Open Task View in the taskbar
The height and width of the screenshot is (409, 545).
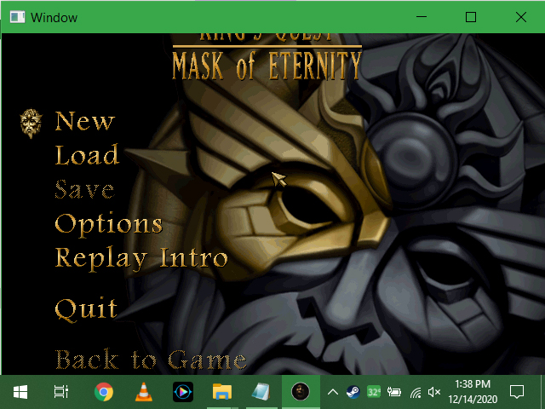click(x=61, y=392)
